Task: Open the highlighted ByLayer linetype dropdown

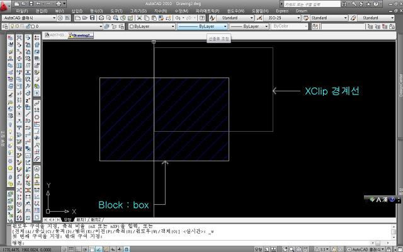Action: point(203,26)
